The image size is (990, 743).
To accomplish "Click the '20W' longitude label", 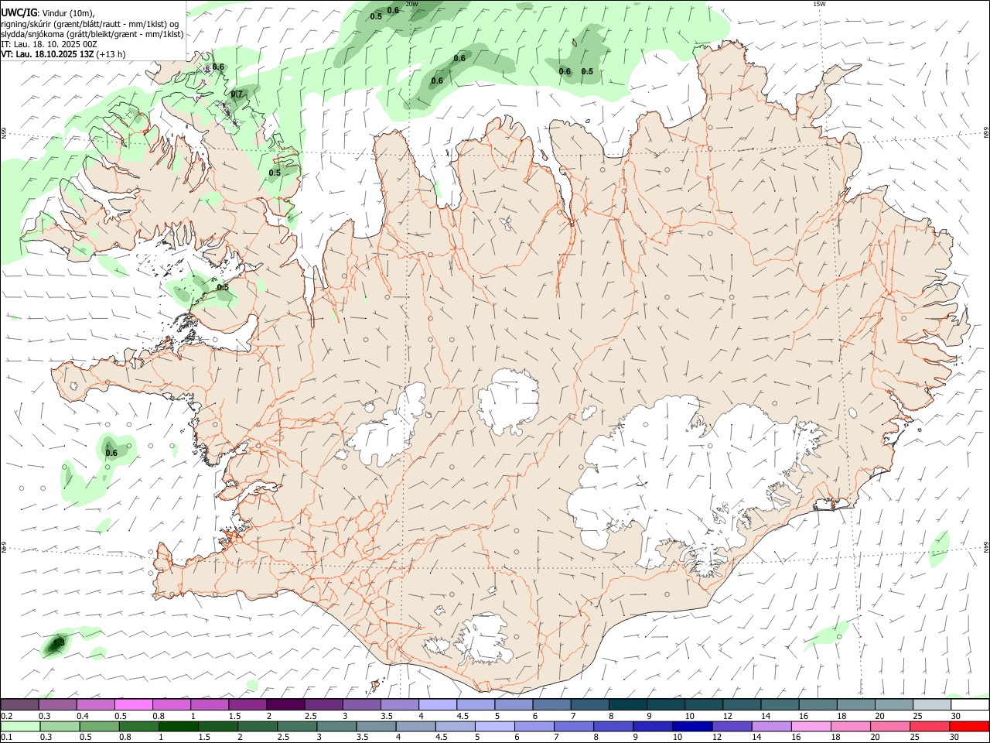I will (x=411, y=4).
